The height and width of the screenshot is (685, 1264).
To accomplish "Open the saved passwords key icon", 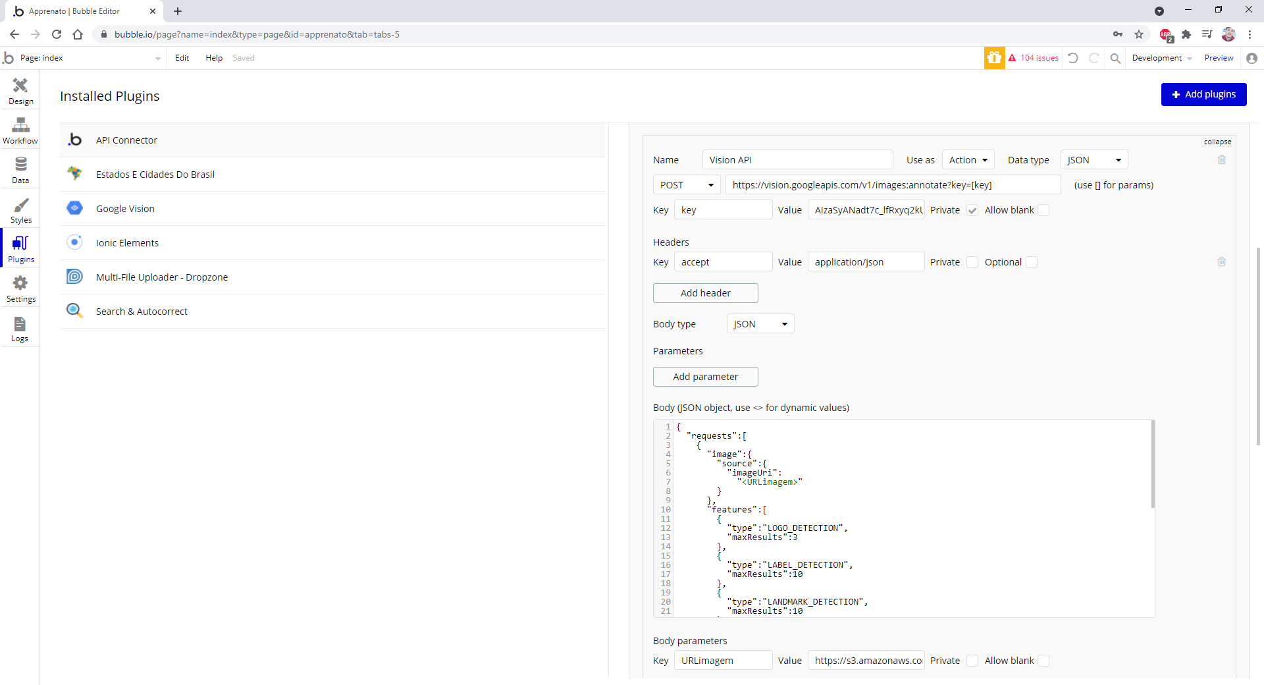I will [1118, 34].
